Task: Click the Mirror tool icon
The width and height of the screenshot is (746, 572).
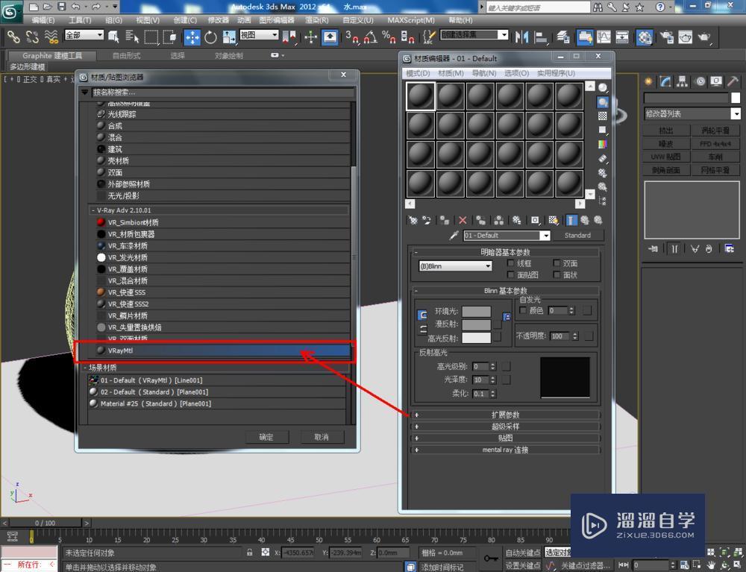Action: click(x=521, y=37)
